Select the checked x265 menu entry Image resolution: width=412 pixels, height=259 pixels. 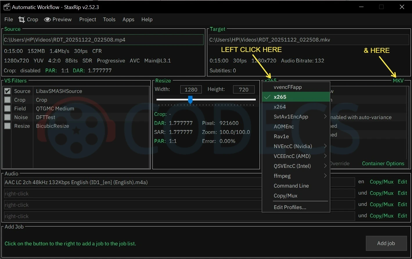pyautogui.click(x=296, y=97)
